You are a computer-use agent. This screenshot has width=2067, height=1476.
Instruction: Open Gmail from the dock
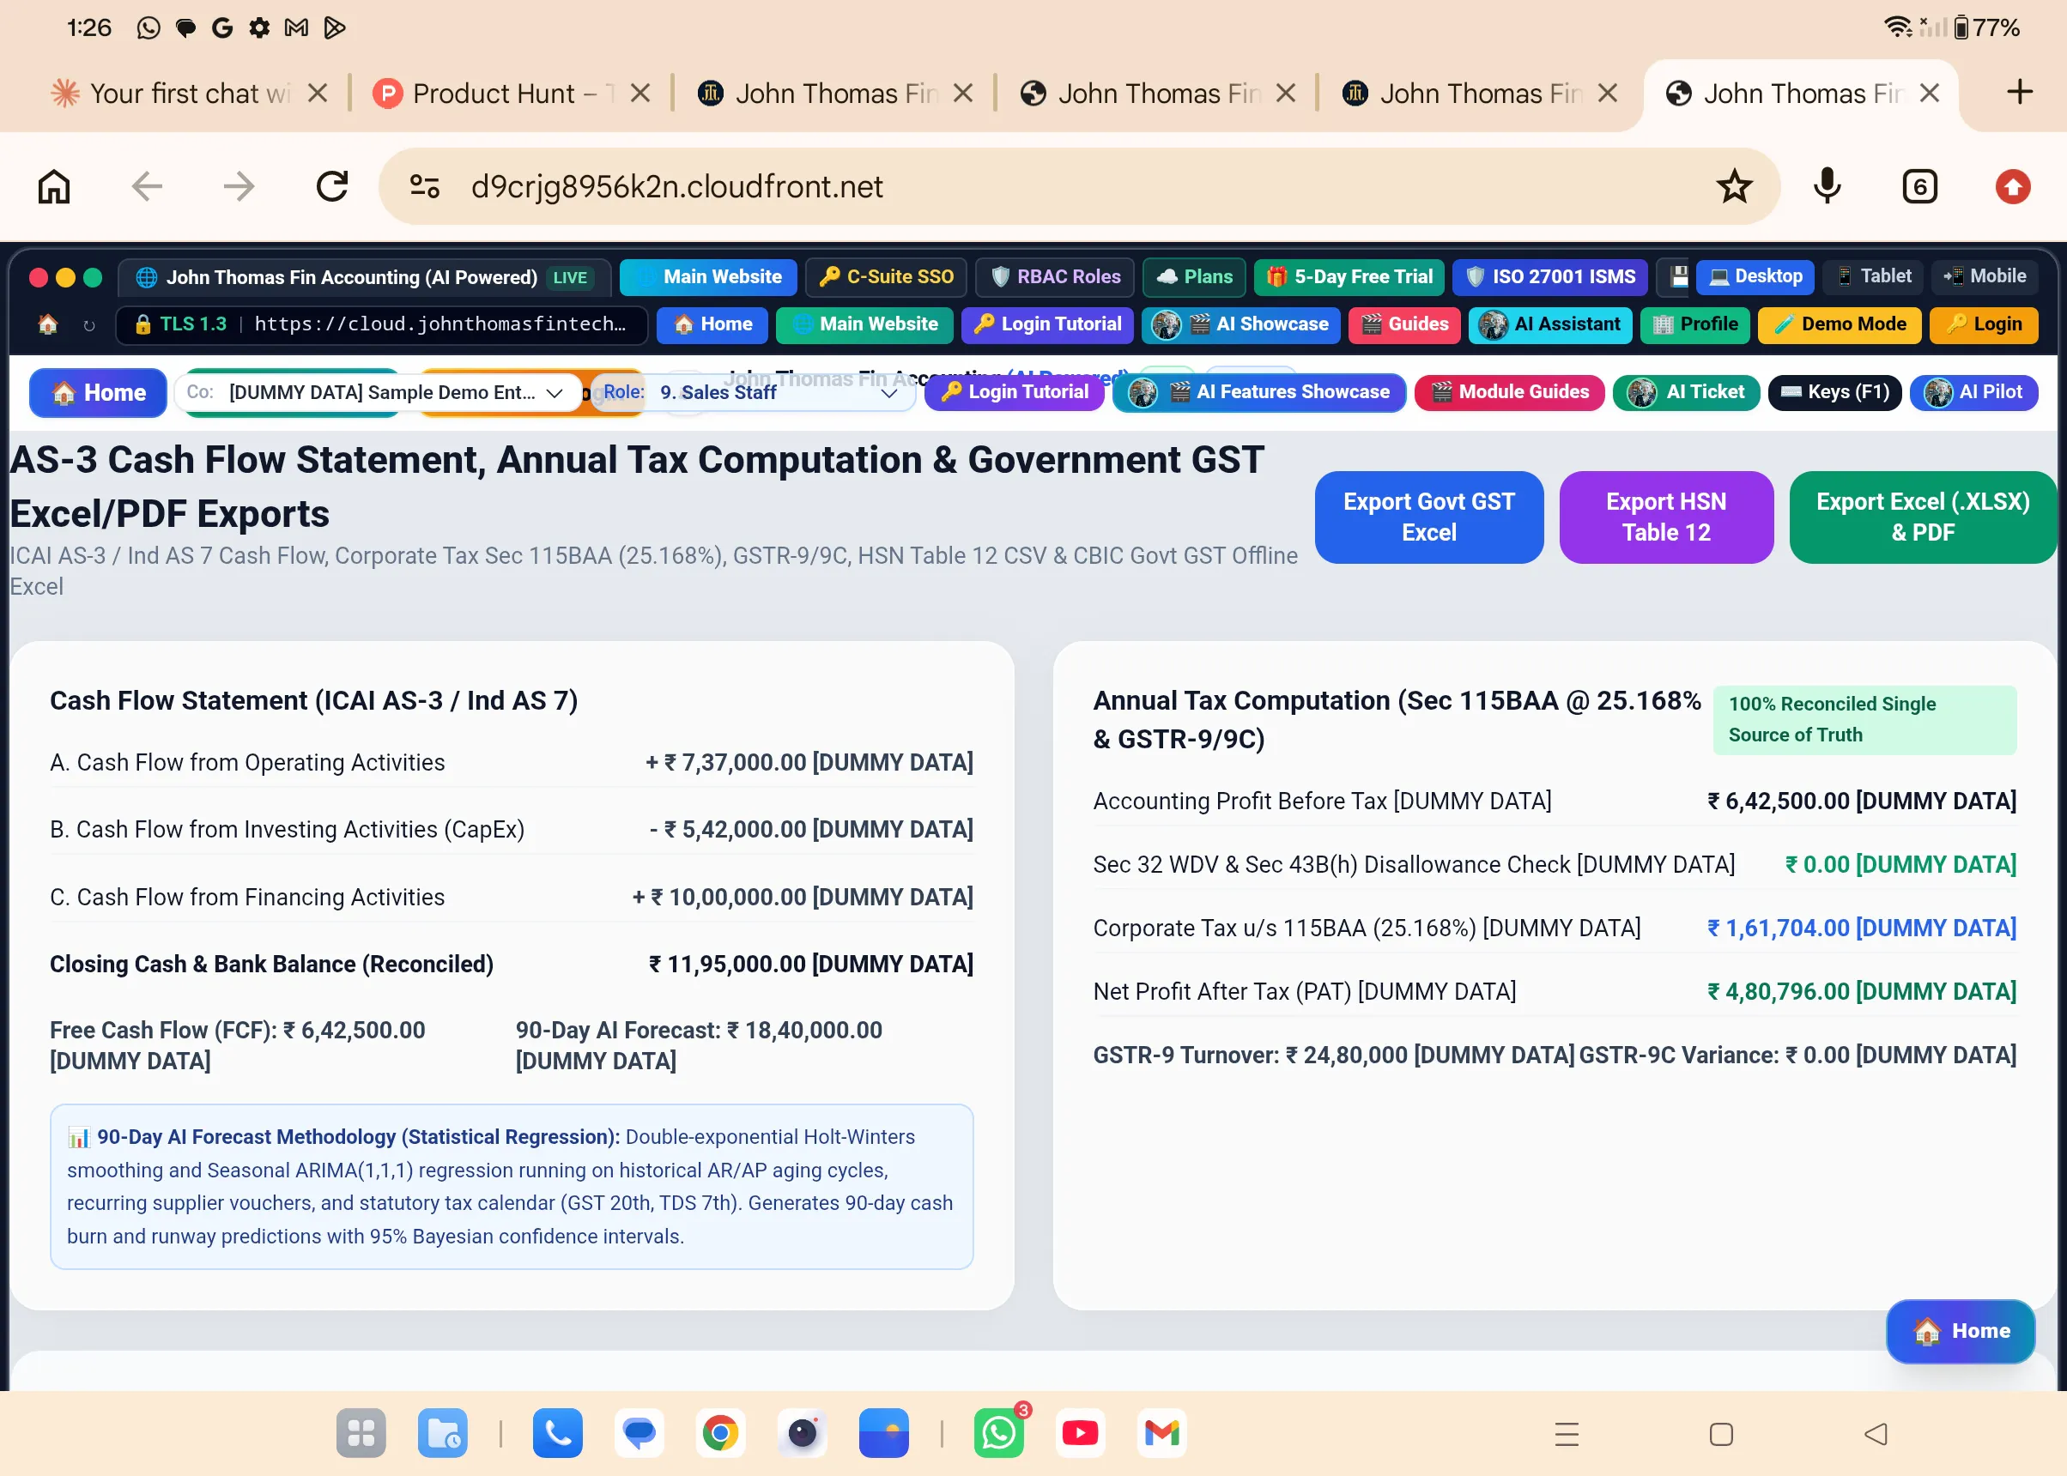pos(1161,1433)
